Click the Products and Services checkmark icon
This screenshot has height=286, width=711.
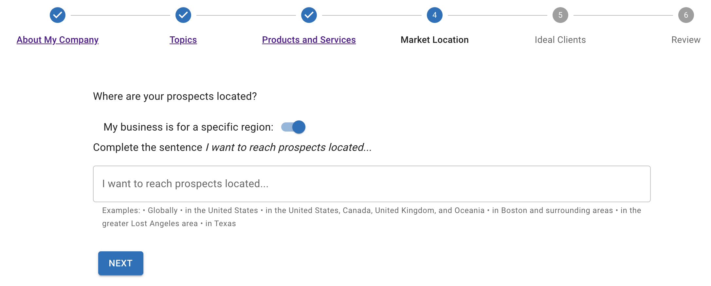[x=309, y=15]
